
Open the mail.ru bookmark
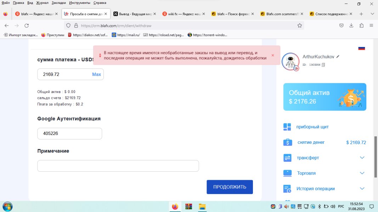[126, 35]
